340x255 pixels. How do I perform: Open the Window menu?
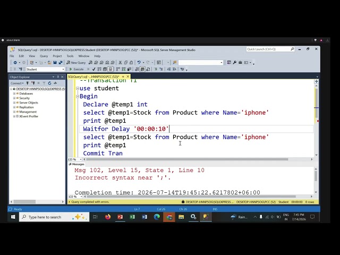coord(84,56)
